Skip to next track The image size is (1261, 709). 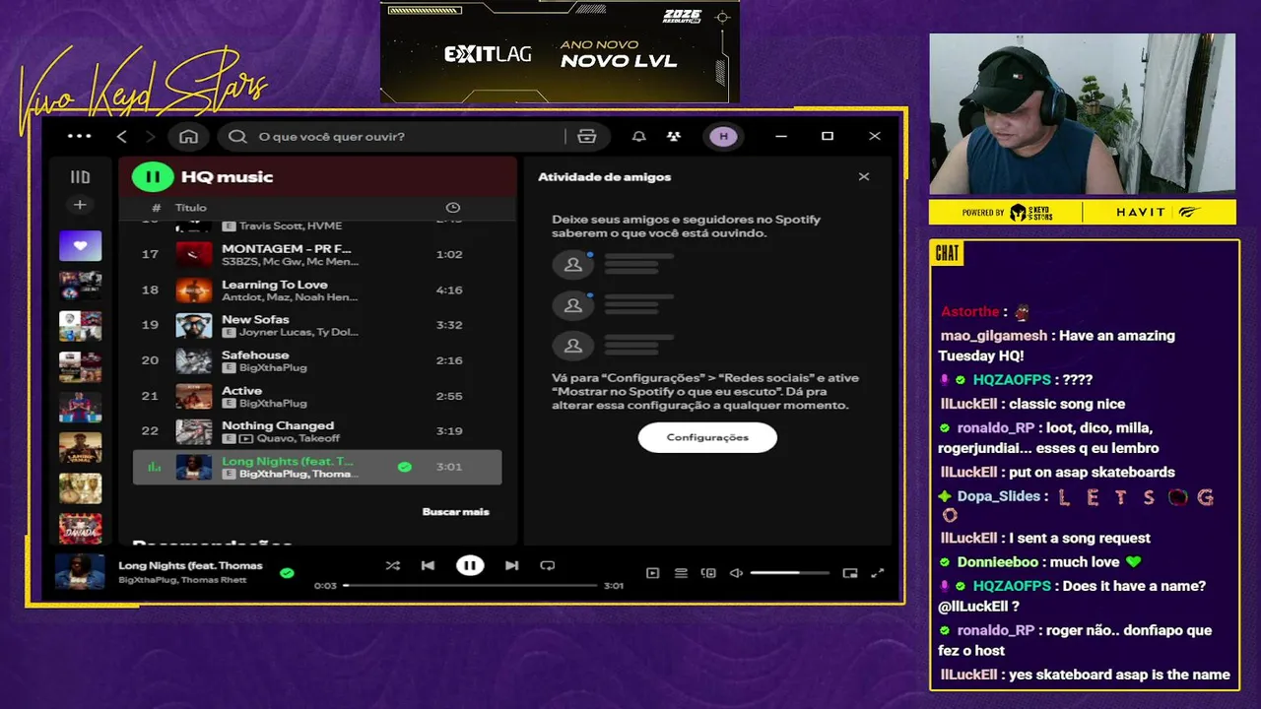tap(511, 565)
